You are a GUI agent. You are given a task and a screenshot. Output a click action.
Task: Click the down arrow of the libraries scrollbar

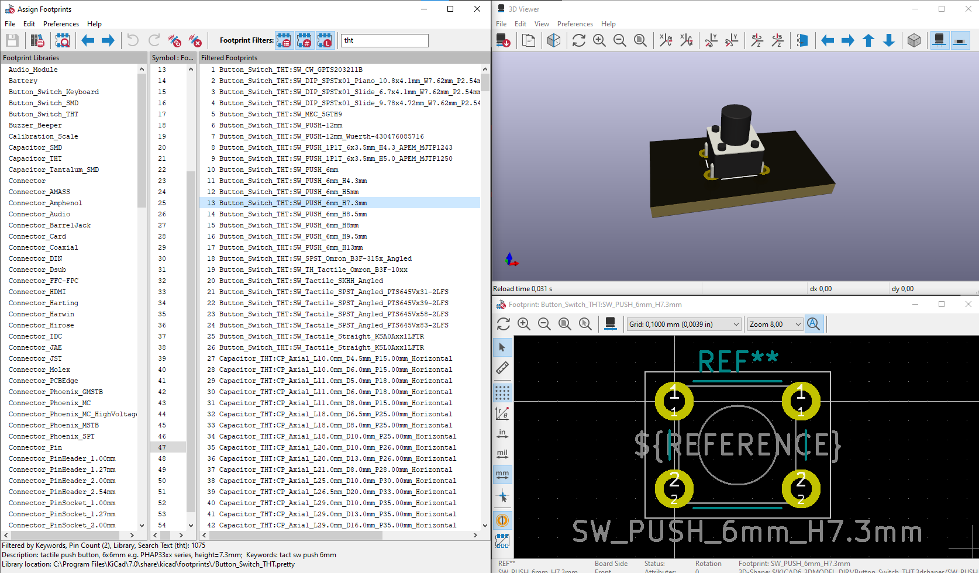(x=142, y=525)
